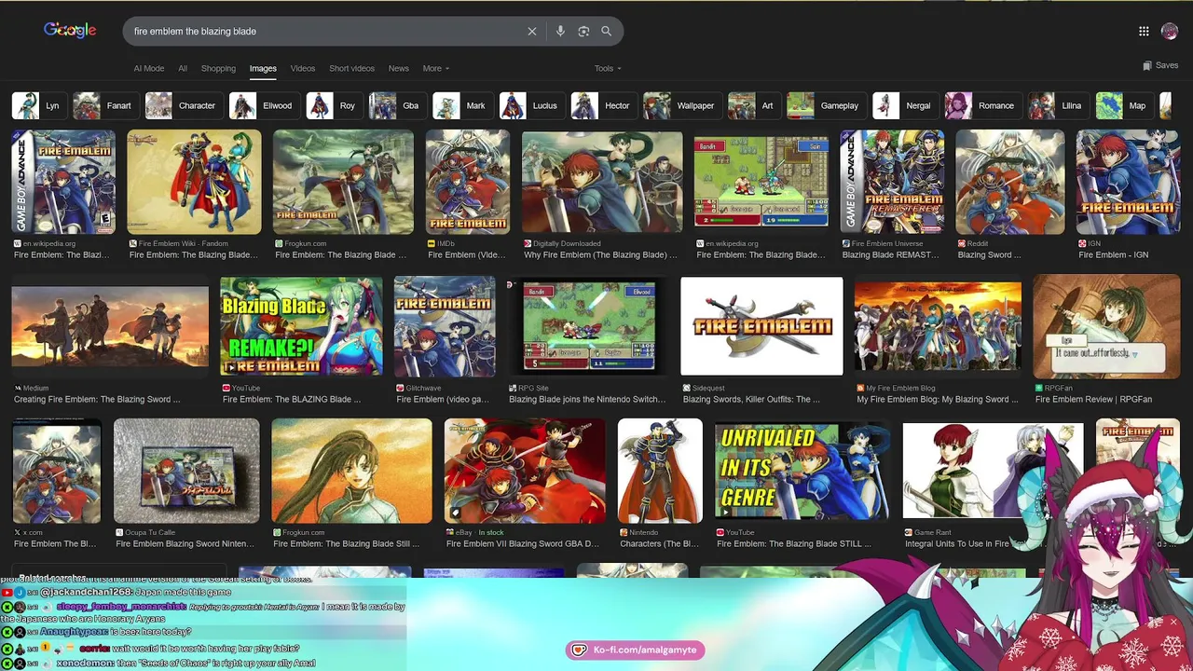
Task: Filter images by Hector chip
Action: (603, 105)
